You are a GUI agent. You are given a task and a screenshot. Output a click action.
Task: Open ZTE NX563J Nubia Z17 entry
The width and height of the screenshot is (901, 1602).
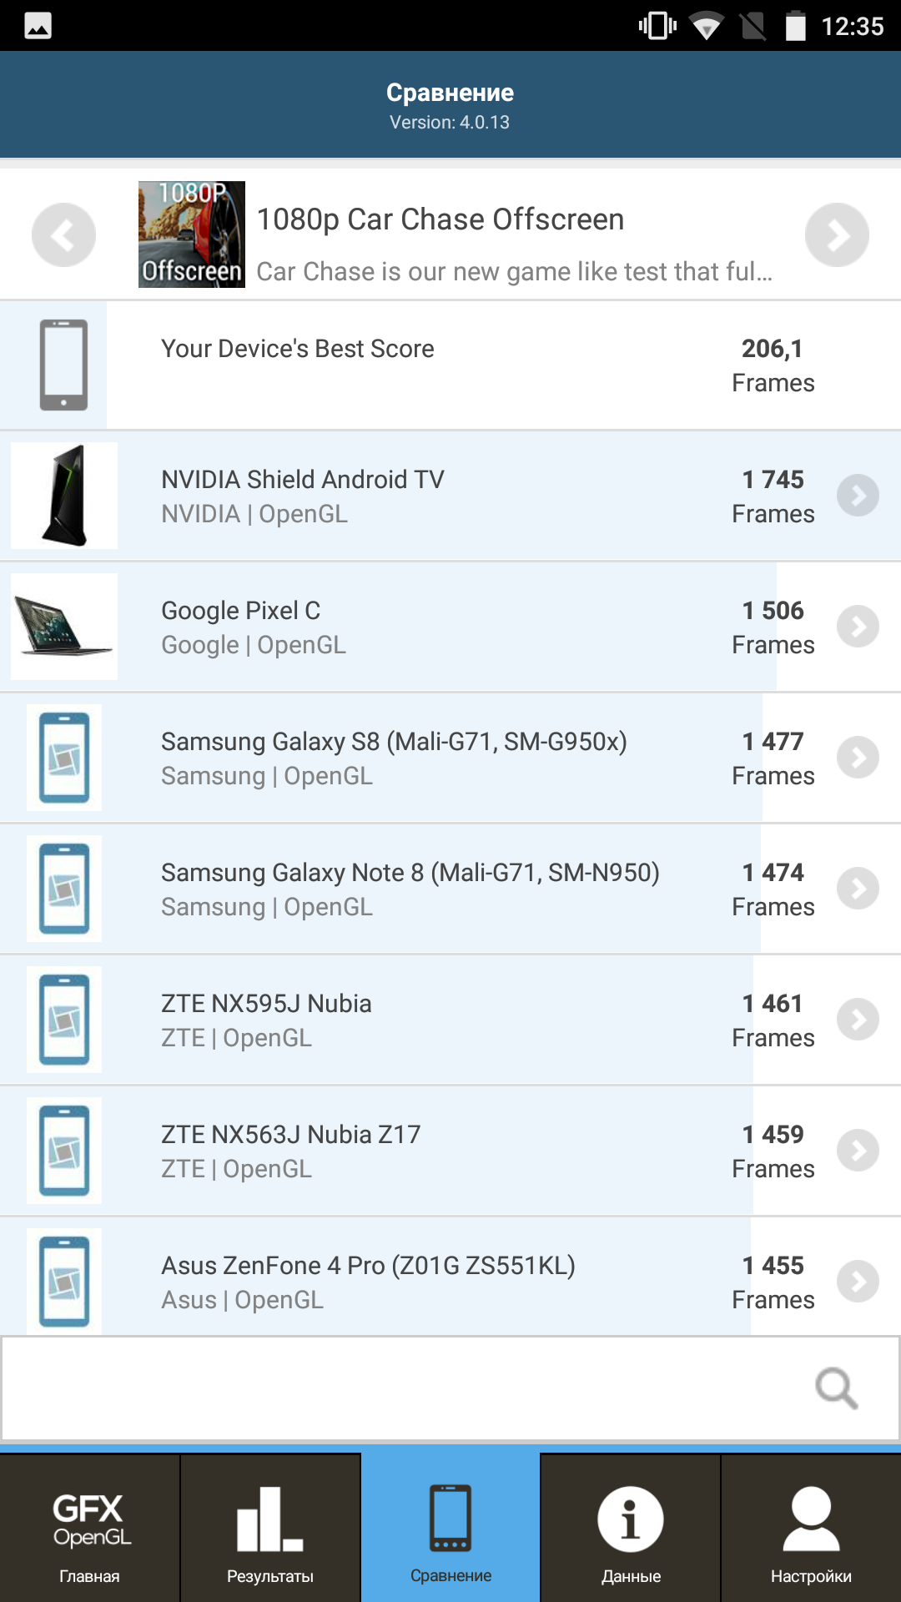coord(450,1151)
